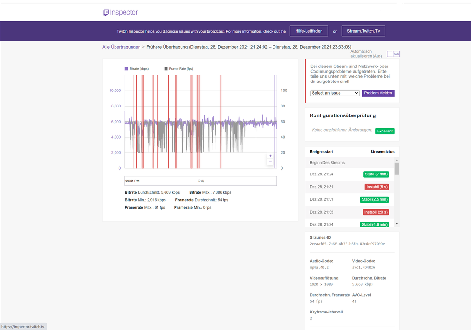Click the event list scrollbar thumb
Image resolution: width=471 pixels, height=330 pixels.
tap(397, 168)
